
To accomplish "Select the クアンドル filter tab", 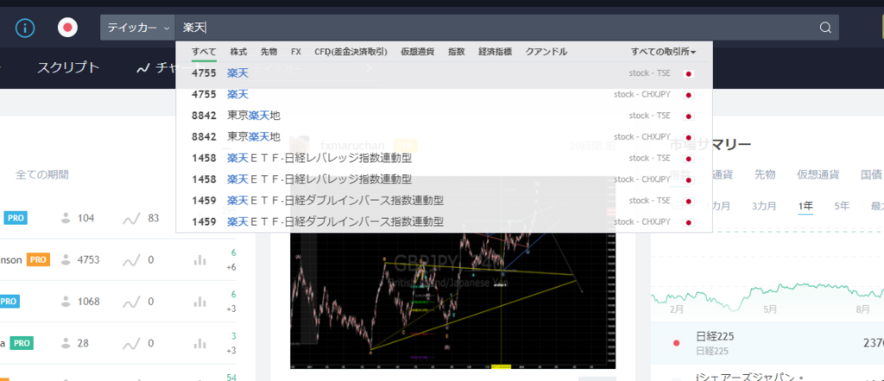I will pos(546,52).
